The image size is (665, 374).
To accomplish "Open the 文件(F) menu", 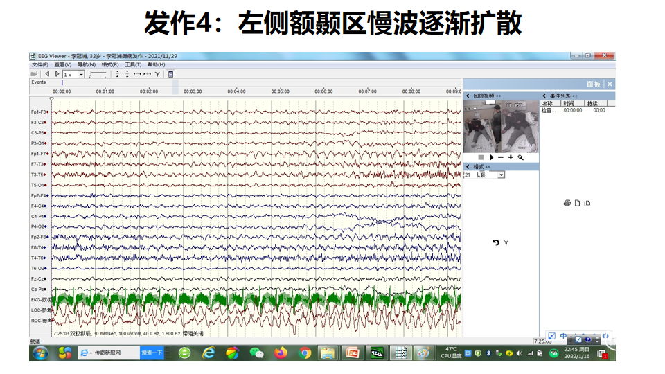I will (39, 64).
